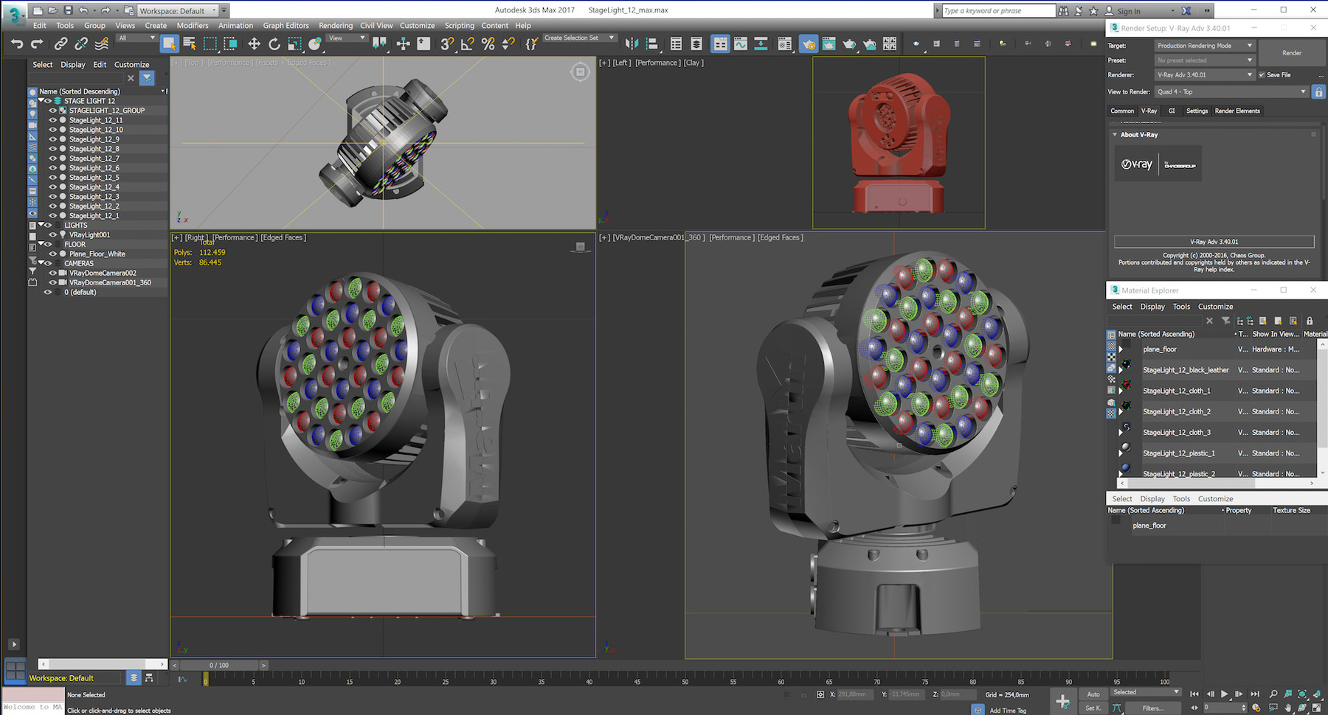
Task: Select the plane_floor material entry
Action: [x=1160, y=349]
